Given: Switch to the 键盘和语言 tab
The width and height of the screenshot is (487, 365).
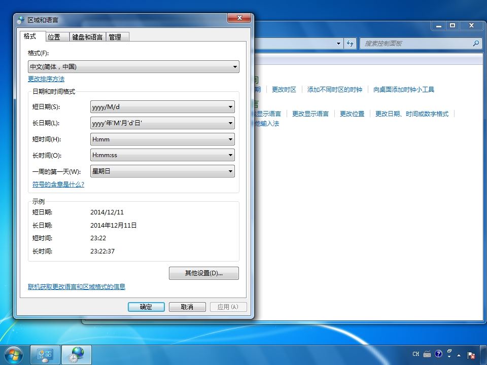Looking at the screenshot, I should pyautogui.click(x=87, y=37).
